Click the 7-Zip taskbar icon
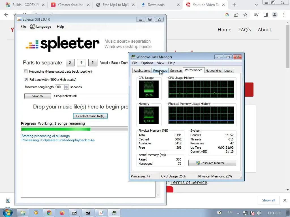290x217 pixels. coord(74,213)
